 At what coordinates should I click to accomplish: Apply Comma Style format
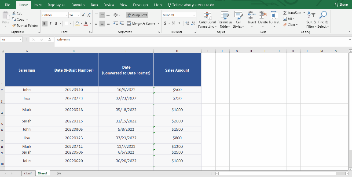(x=179, y=23)
